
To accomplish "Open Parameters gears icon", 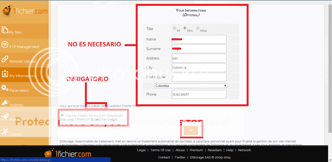I will click(x=5, y=88).
